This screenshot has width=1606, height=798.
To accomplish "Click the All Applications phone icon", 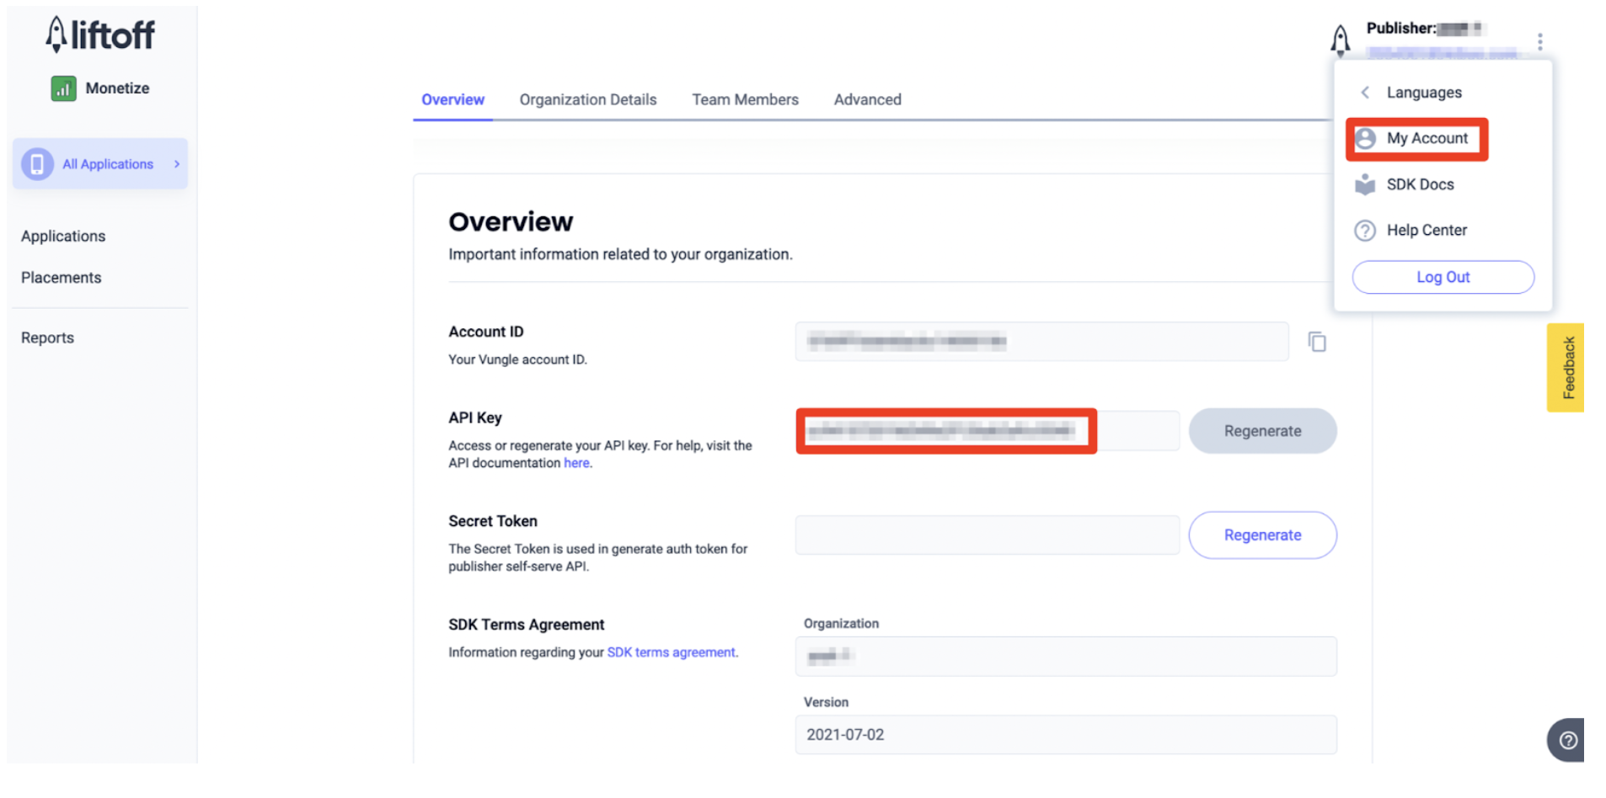I will [x=37, y=164].
